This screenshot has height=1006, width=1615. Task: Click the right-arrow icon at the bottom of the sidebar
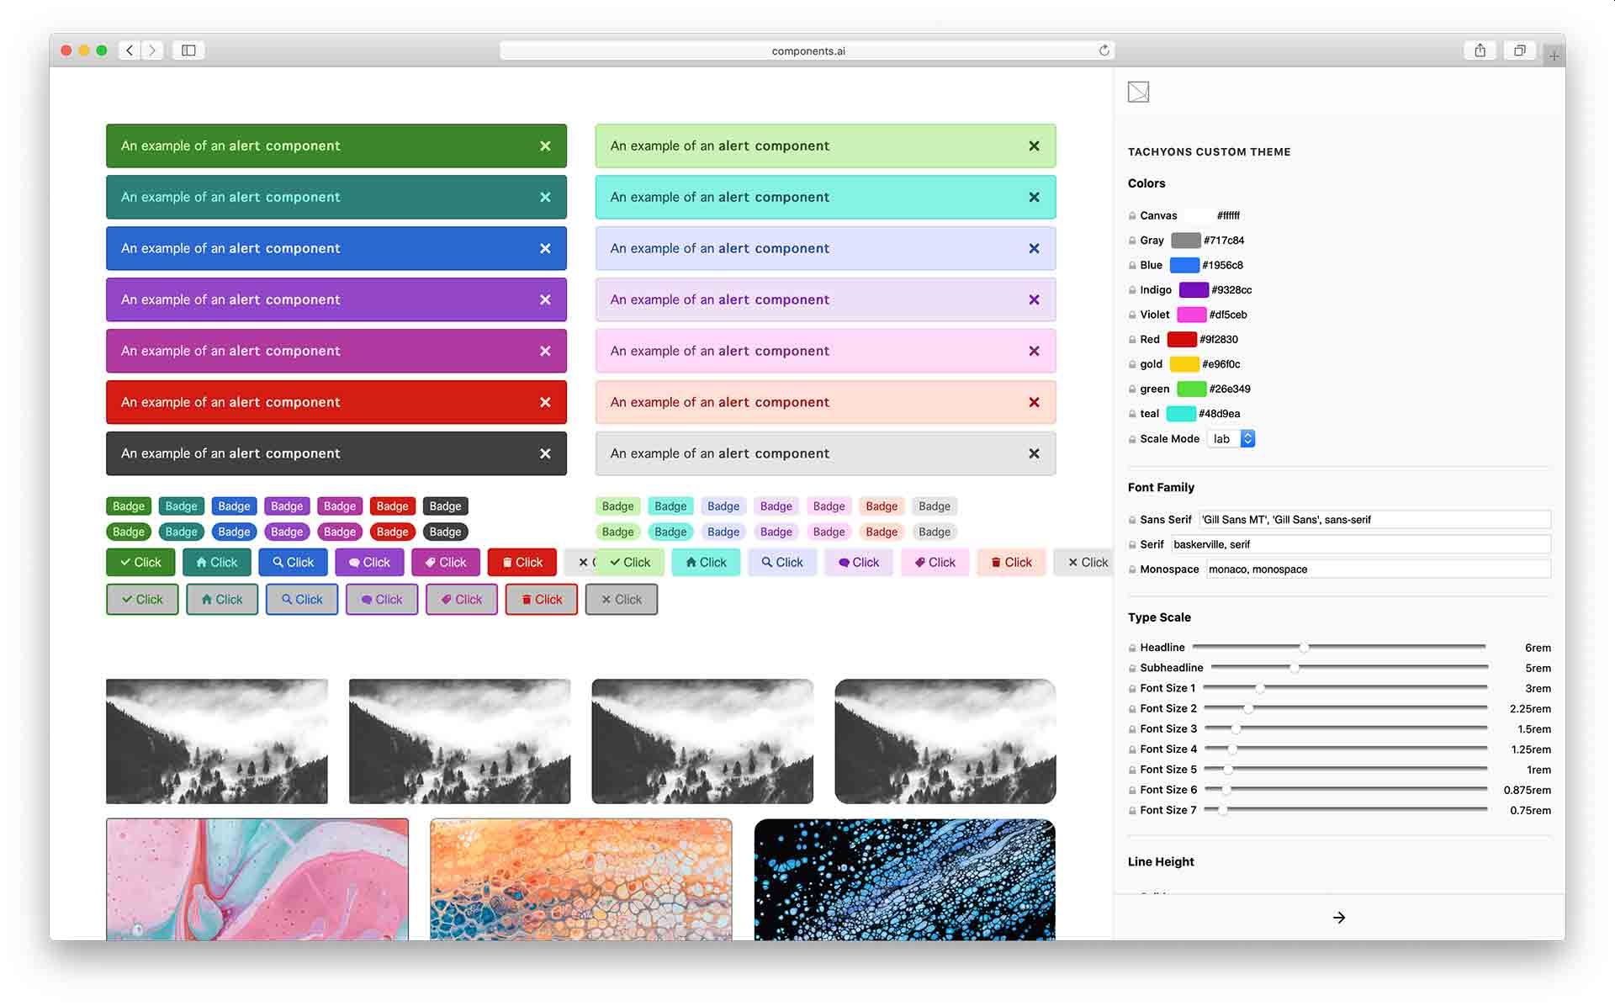(x=1339, y=917)
